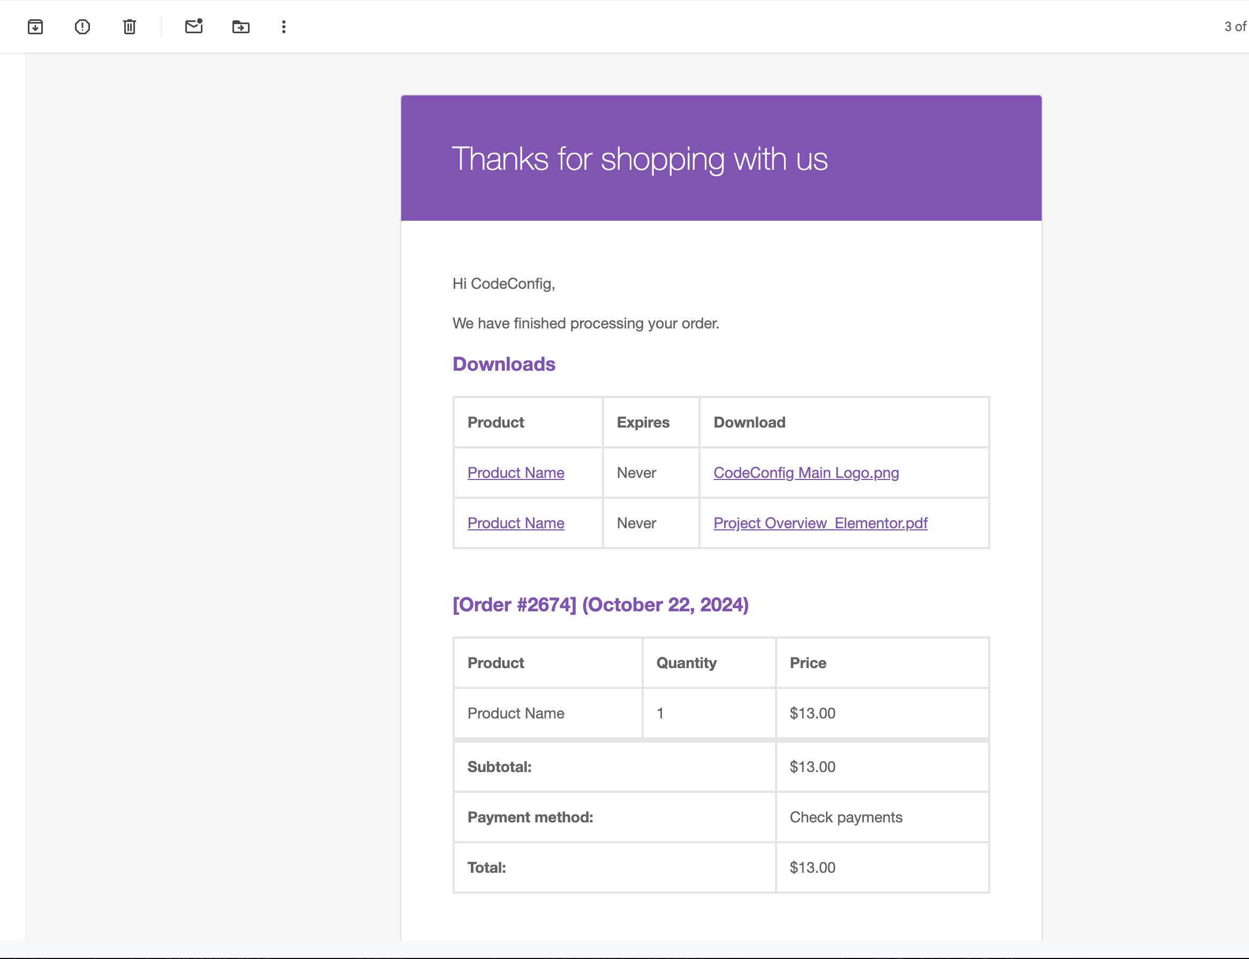Open Project Overview Elementor.pdf download
The width and height of the screenshot is (1249, 959).
click(819, 523)
